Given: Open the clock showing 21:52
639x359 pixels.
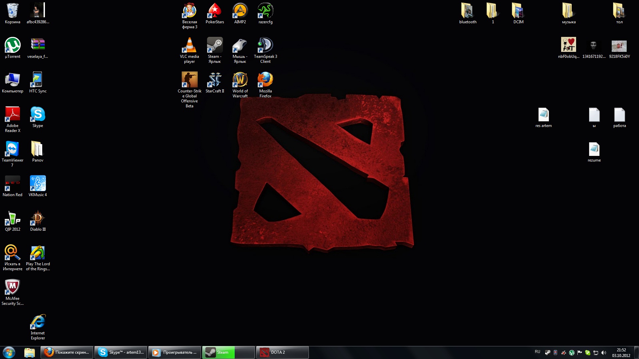Looking at the screenshot, I should click(x=621, y=352).
